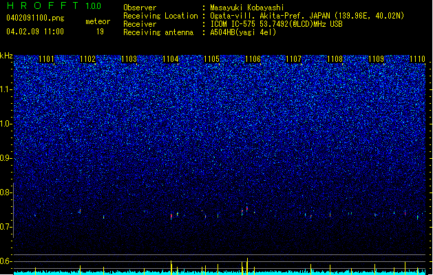This screenshot has height=275, width=433.
Task: Click the Receiving antenna field label
Action: (x=158, y=32)
